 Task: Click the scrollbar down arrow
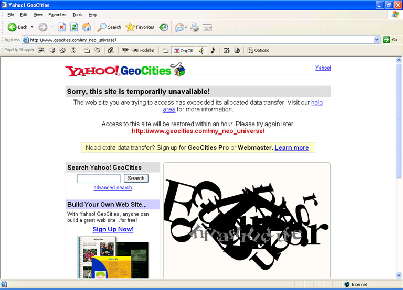click(399, 275)
